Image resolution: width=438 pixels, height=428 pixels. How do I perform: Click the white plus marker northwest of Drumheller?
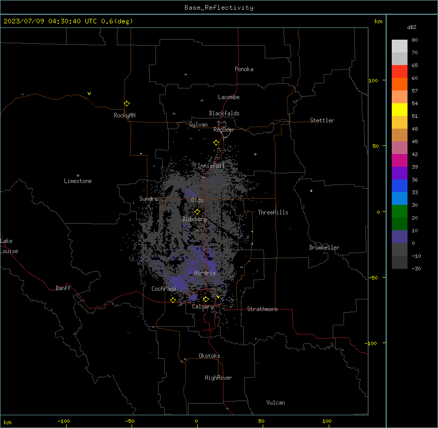click(x=311, y=191)
